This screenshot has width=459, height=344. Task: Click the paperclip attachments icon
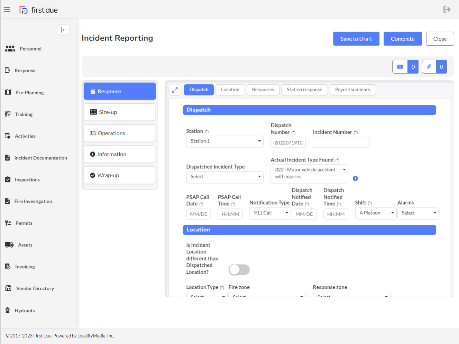pyautogui.click(x=429, y=67)
